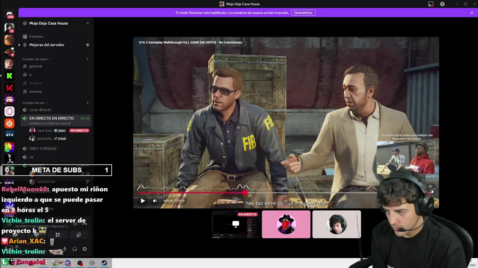Click the EN DIRECTO badge next to Jack Zero
Viewport: 478px width, 268px height.
point(79,131)
